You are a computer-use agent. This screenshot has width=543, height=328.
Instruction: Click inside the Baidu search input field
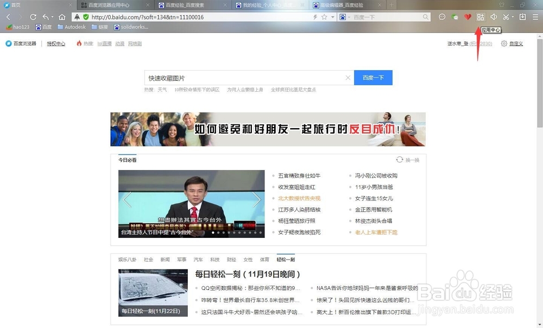coord(244,78)
